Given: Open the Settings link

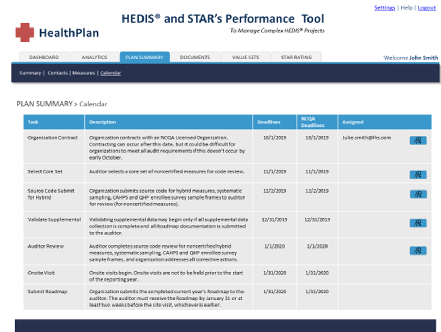Looking at the screenshot, I should point(384,8).
